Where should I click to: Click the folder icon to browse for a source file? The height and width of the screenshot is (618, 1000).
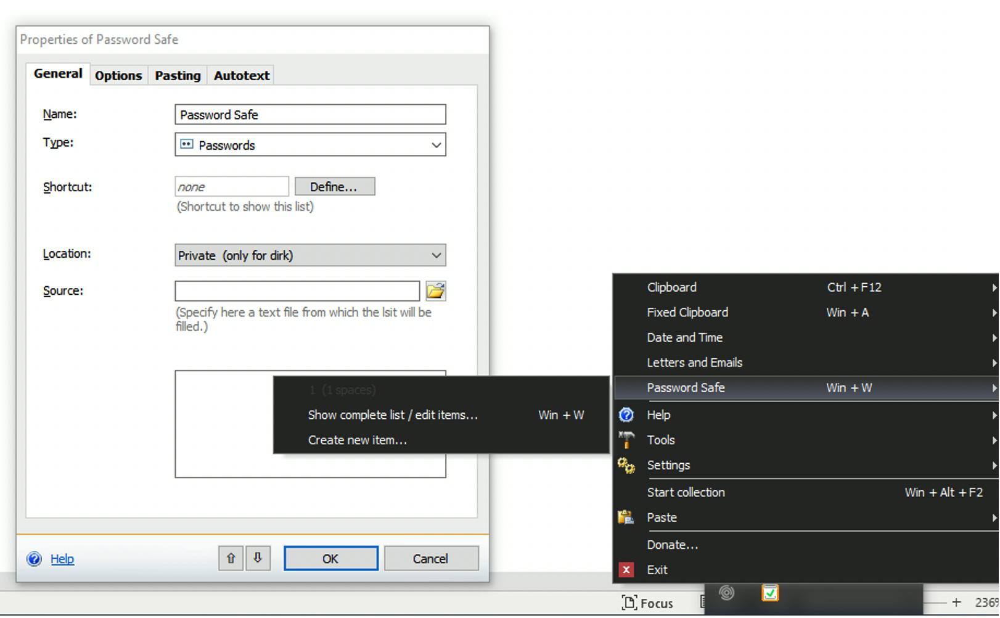pyautogui.click(x=435, y=290)
